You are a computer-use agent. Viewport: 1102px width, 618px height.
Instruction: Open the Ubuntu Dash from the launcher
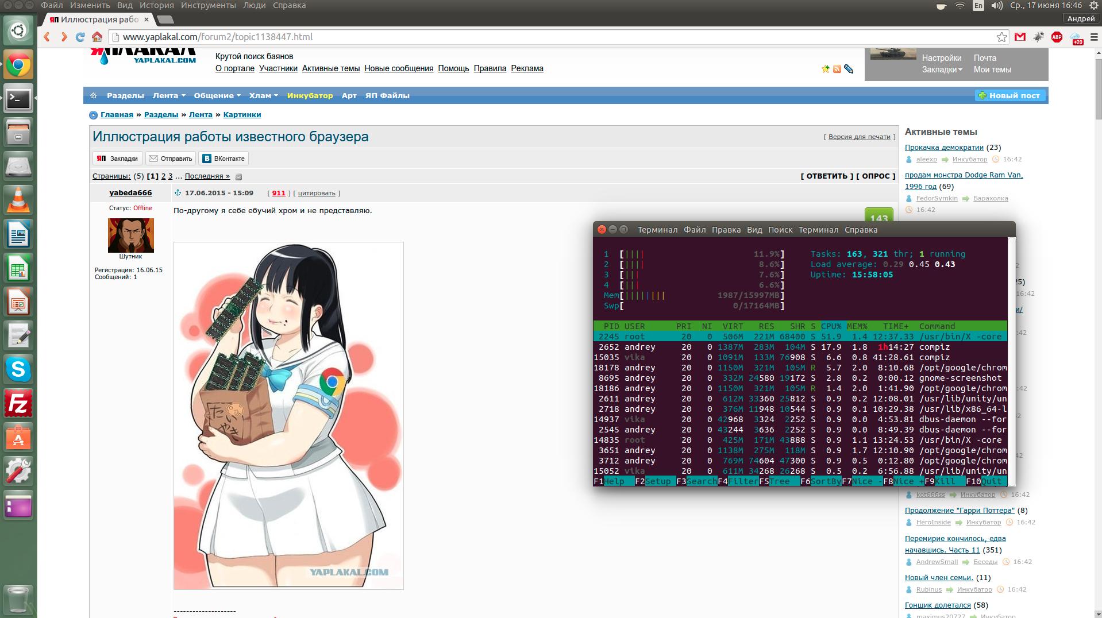click(18, 30)
